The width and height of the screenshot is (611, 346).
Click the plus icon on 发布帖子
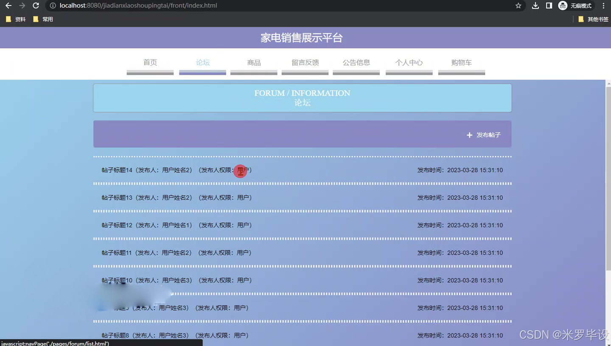469,135
